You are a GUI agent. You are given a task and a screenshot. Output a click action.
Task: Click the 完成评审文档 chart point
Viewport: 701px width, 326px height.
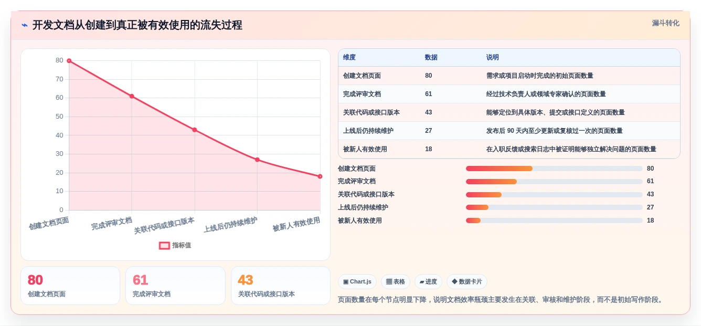(132, 96)
